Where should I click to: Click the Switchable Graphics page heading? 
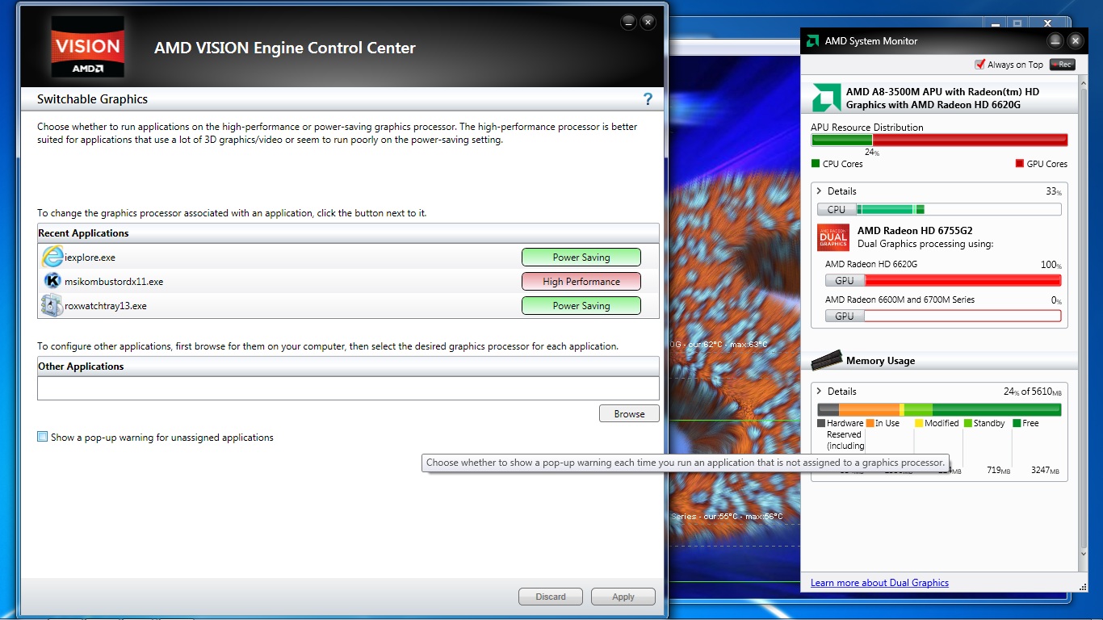93,99
